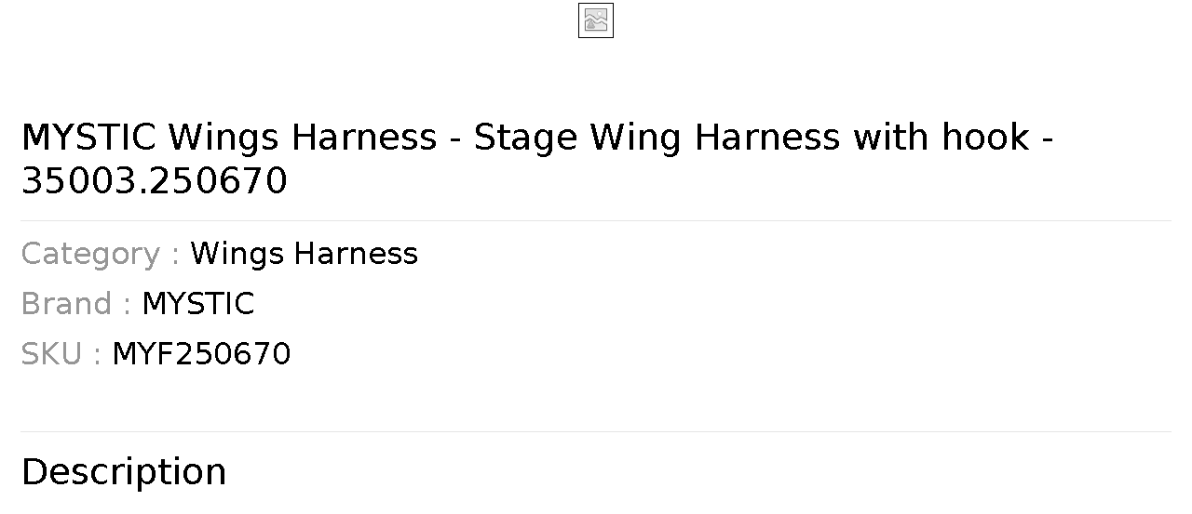Click the divider line above Description
Screen dimensions: 1192x514
596,431
